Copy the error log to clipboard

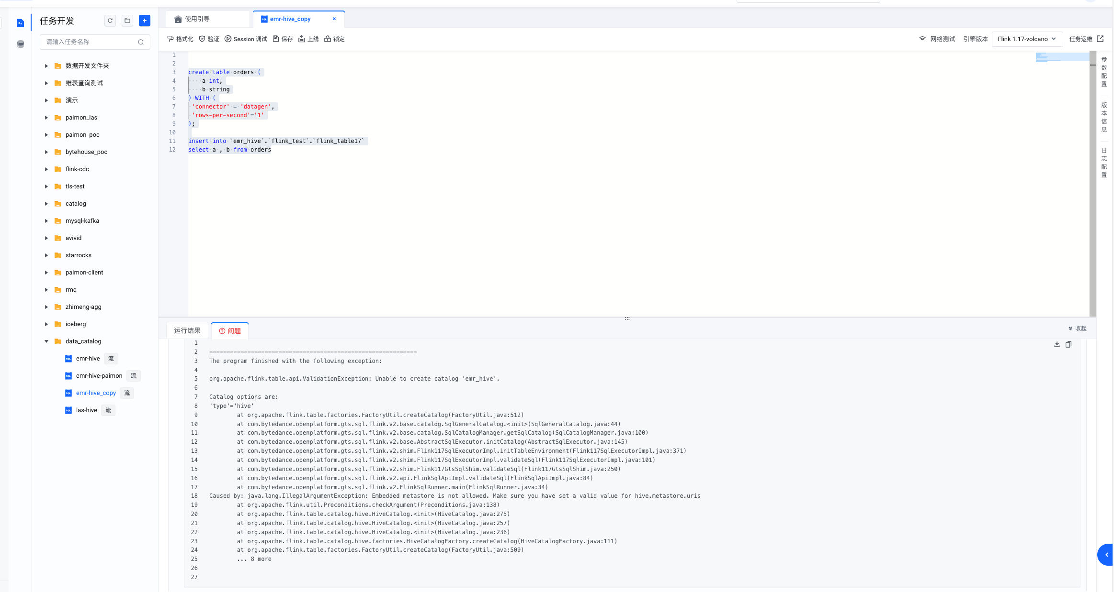(x=1068, y=344)
